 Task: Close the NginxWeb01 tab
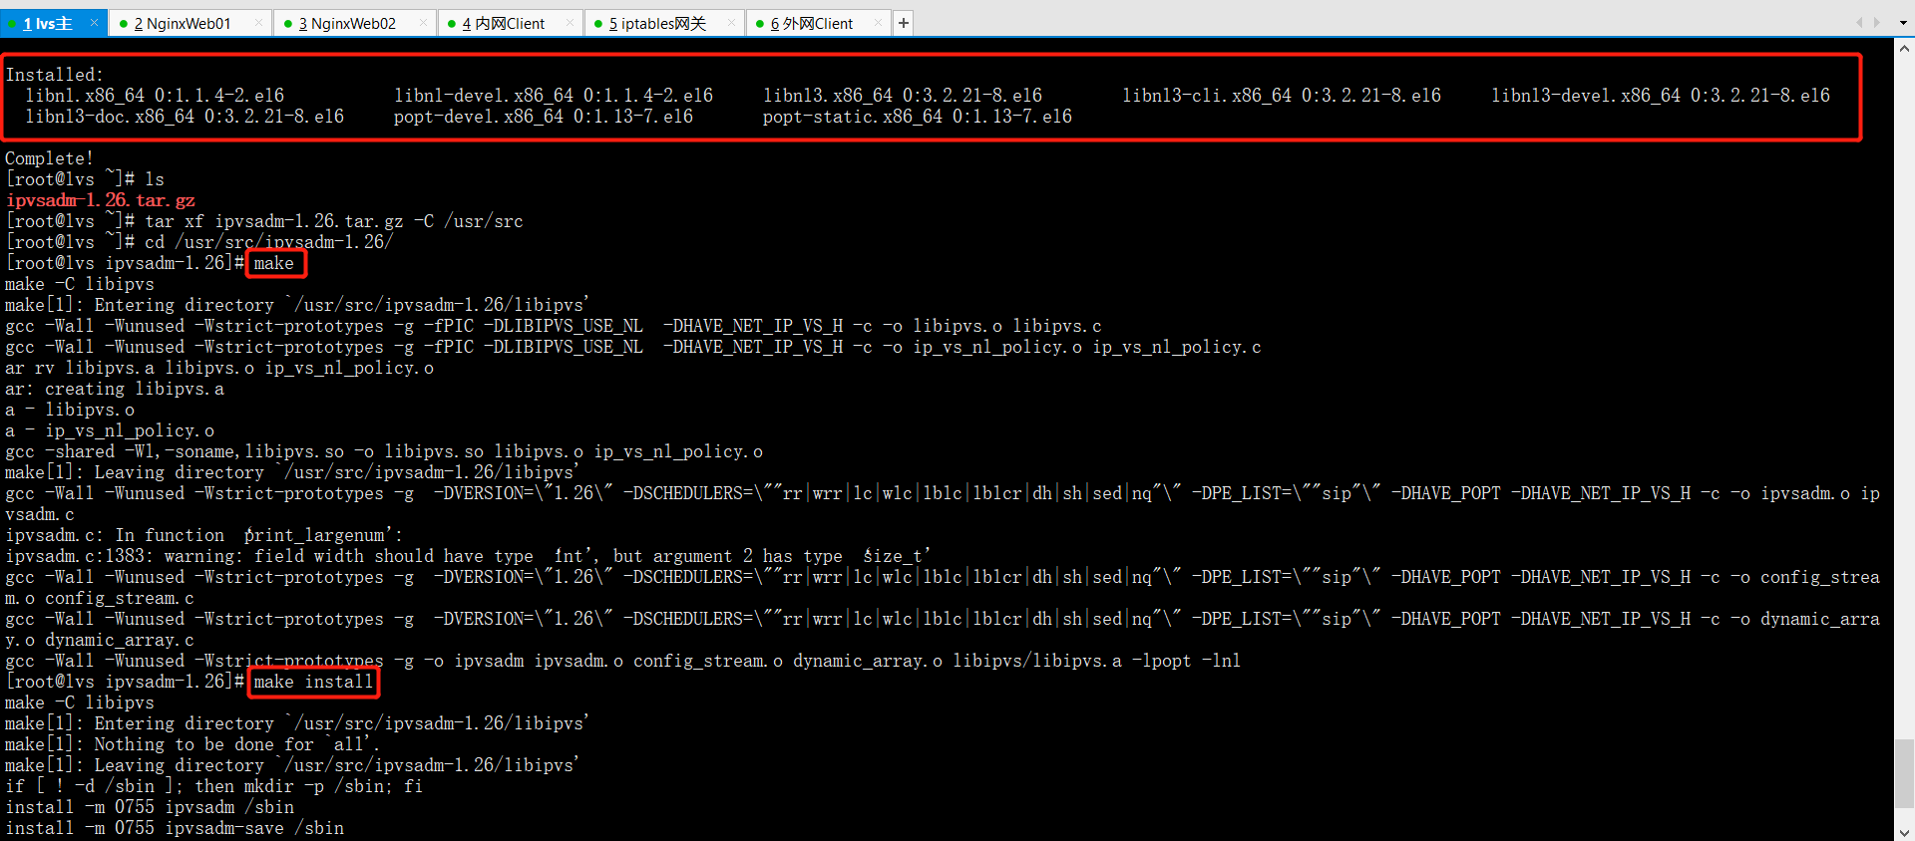pyautogui.click(x=258, y=22)
